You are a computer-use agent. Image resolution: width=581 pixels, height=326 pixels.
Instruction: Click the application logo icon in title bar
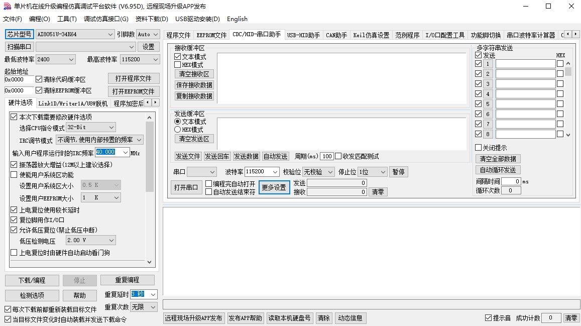click(7, 7)
